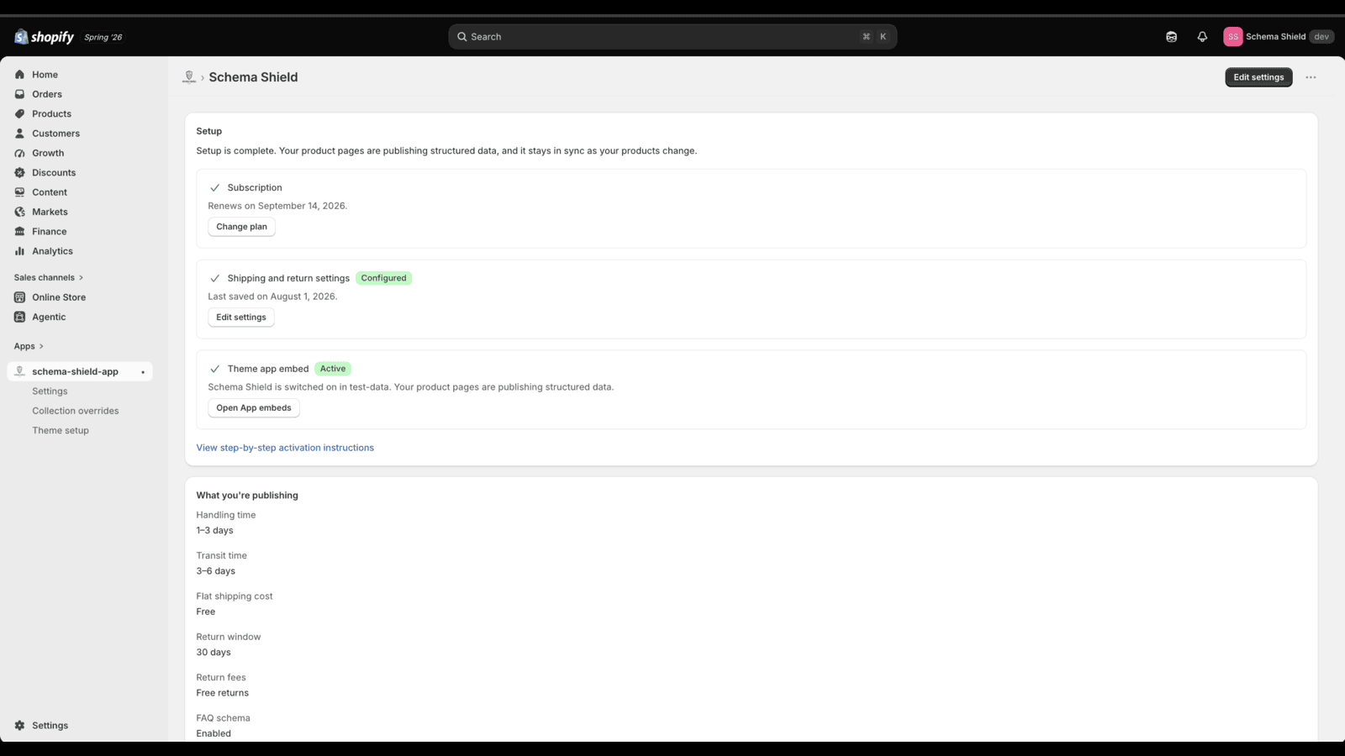Click the Settings gear icon
The width and height of the screenshot is (1345, 756).
click(x=19, y=726)
